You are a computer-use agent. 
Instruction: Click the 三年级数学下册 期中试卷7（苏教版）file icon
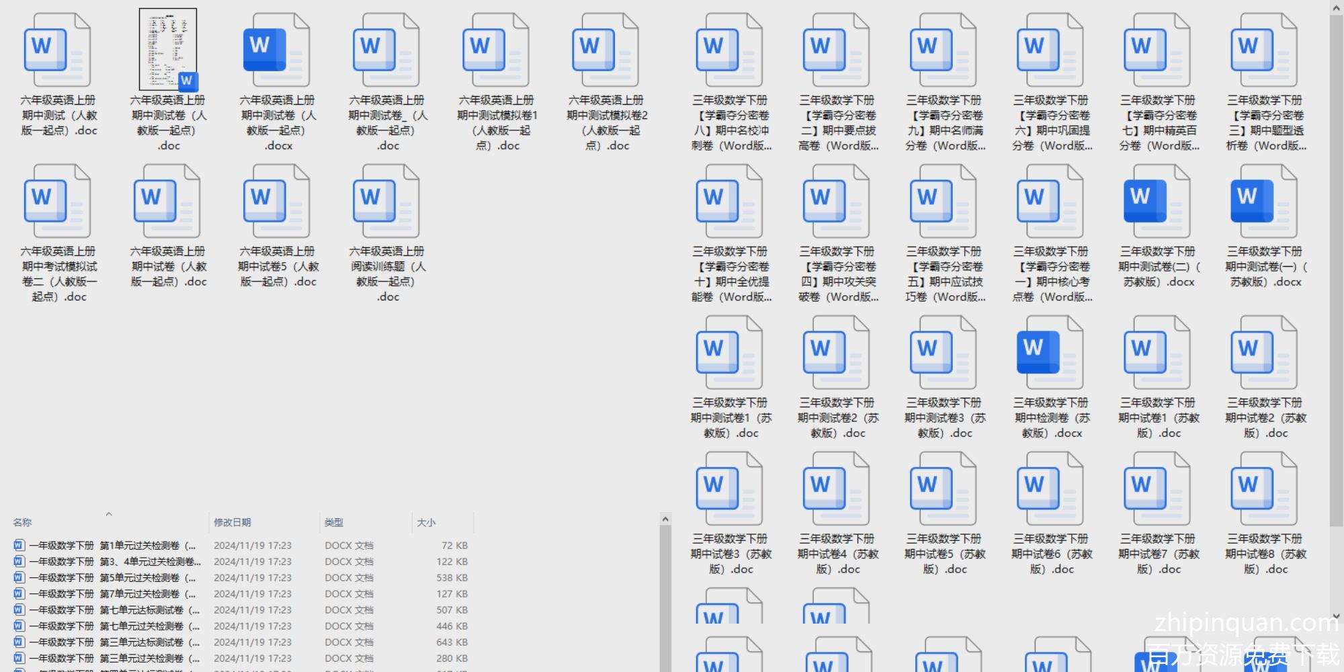click(1157, 489)
